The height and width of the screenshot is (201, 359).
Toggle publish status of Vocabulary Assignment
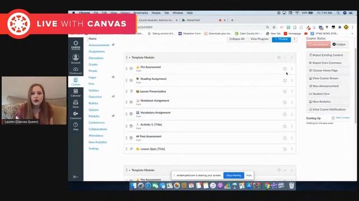[285, 114]
